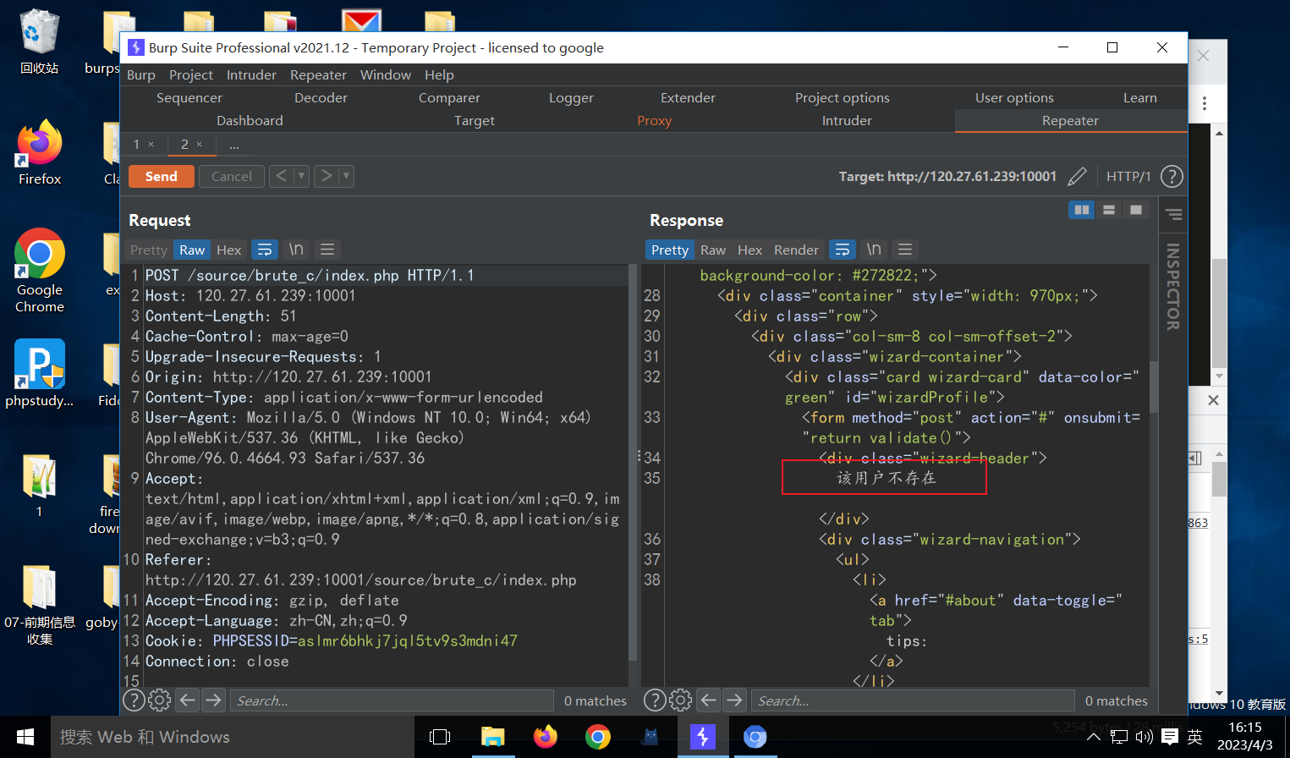1290x758 pixels.
Task: Switch Response view to Pretty
Action: coord(670,250)
